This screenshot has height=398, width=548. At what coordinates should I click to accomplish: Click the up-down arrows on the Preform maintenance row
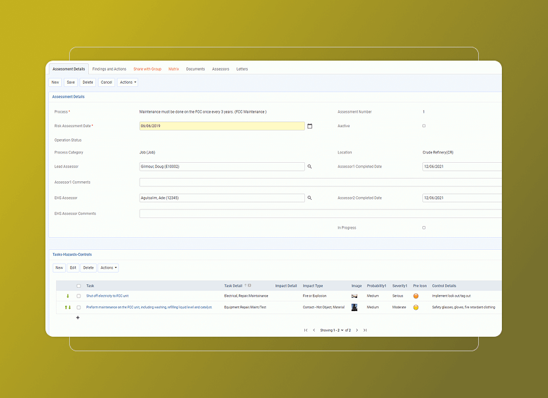point(68,307)
